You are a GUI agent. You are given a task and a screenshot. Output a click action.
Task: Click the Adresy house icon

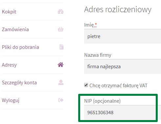tap(60, 65)
